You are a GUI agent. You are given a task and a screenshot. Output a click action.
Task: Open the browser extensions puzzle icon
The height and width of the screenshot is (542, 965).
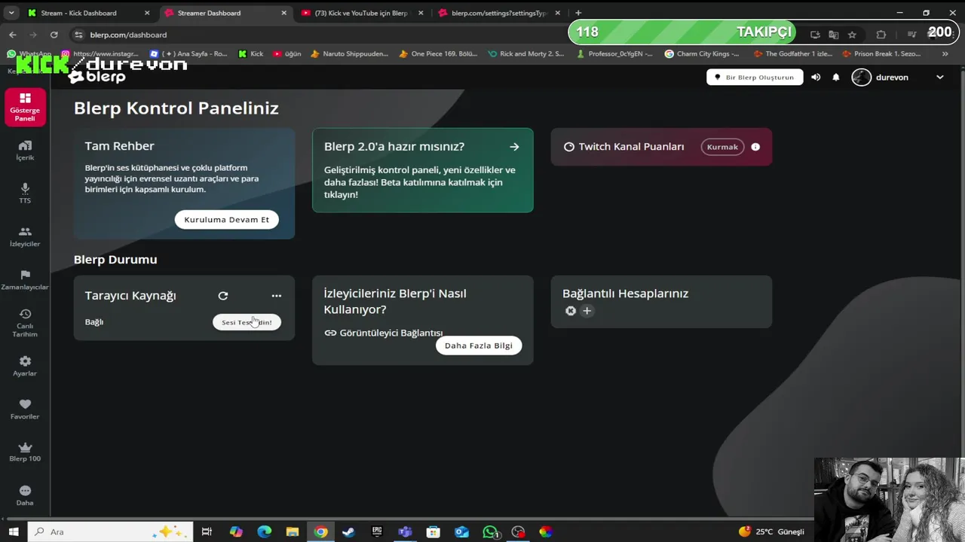(881, 35)
